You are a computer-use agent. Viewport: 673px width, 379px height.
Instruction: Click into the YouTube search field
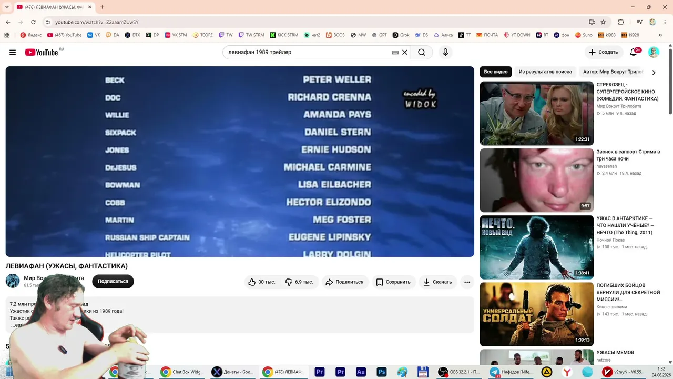point(308,52)
